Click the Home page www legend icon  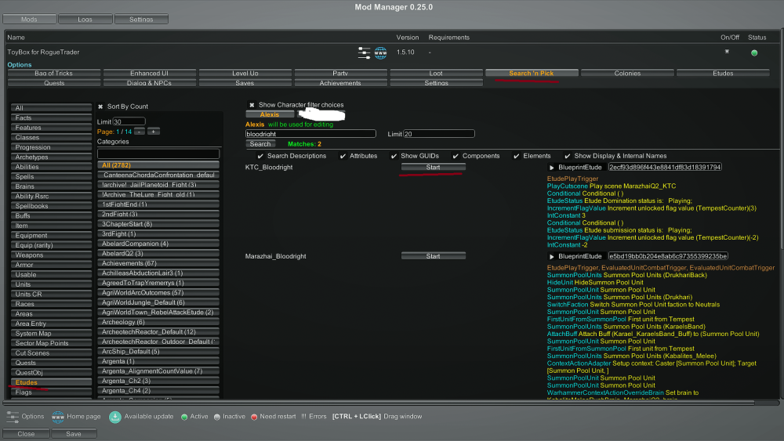click(x=58, y=417)
